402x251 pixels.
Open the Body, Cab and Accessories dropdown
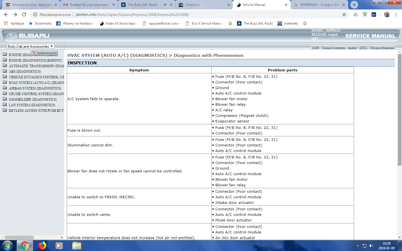click(x=30, y=47)
